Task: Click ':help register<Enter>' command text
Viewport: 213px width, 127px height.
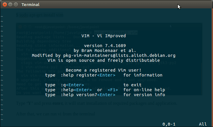Action: coord(88,75)
